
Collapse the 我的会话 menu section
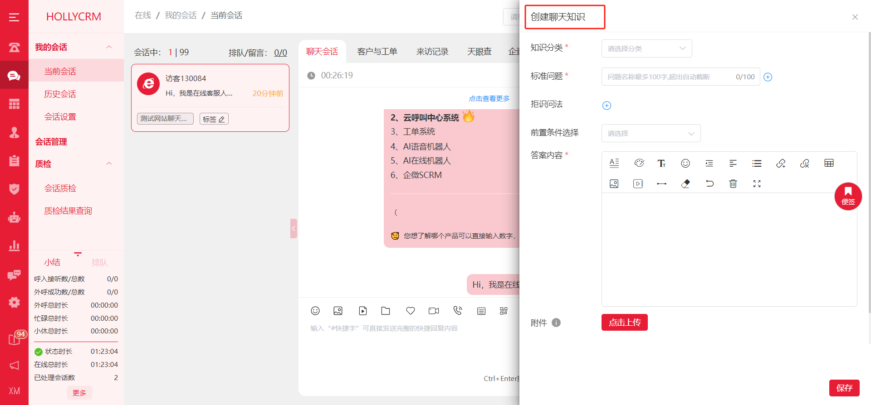coord(109,47)
